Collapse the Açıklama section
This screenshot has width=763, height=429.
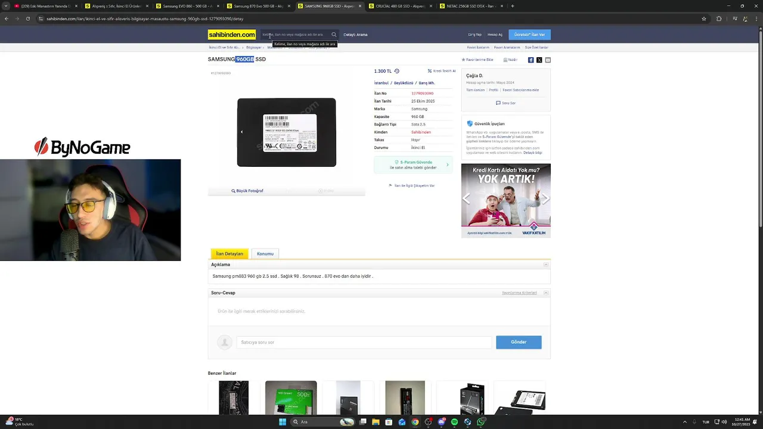546,265
